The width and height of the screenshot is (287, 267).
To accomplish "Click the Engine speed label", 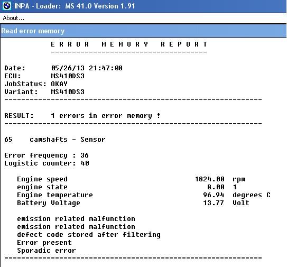I will point(42,179).
